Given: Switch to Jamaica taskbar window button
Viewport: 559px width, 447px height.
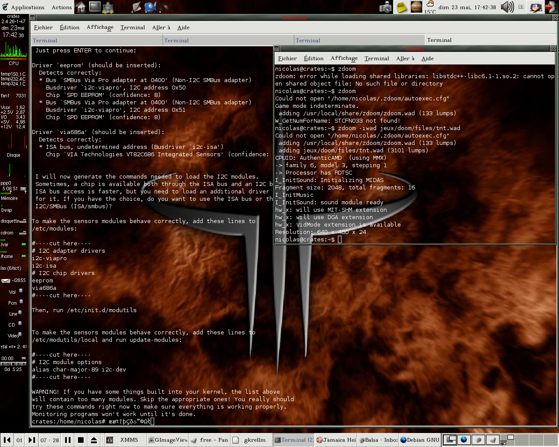Looking at the screenshot, I should pos(335,440).
